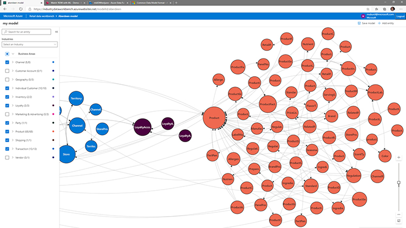The height and width of the screenshot is (228, 406).
Task: Expand the Loyalty tree item
Action: coord(13,105)
